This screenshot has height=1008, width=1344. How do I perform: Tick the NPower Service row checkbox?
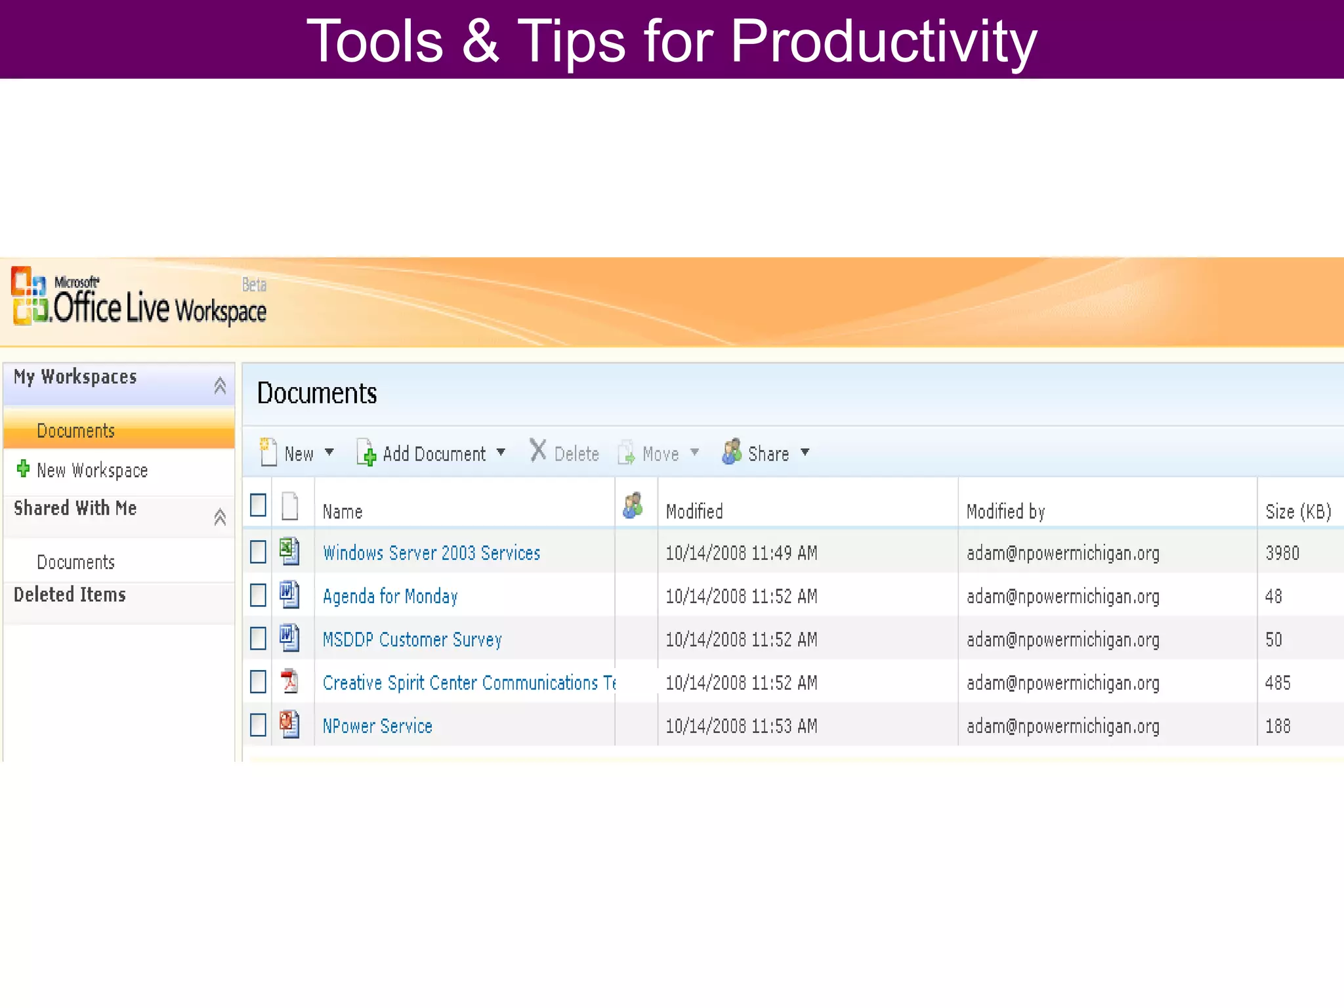click(258, 725)
